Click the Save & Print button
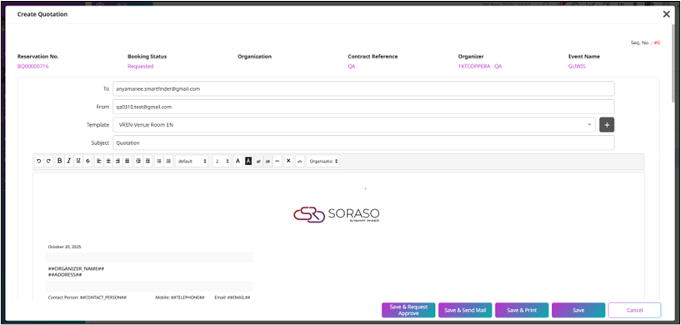This screenshot has height=325, width=681. click(522, 310)
